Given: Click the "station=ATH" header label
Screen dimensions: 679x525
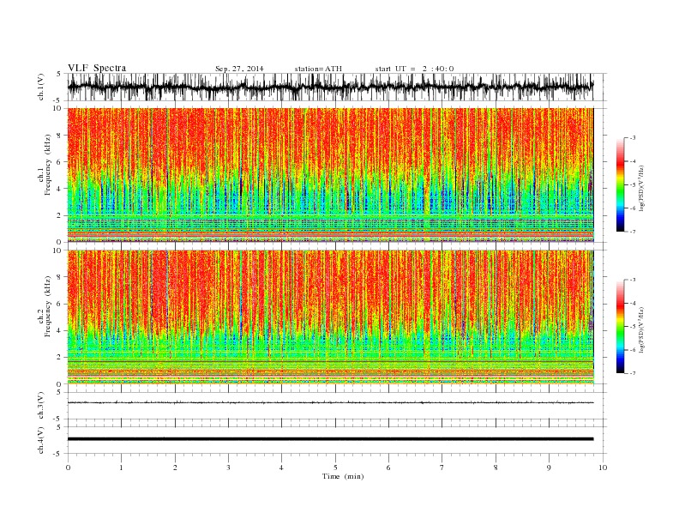Looking at the screenshot, I should 318,69.
